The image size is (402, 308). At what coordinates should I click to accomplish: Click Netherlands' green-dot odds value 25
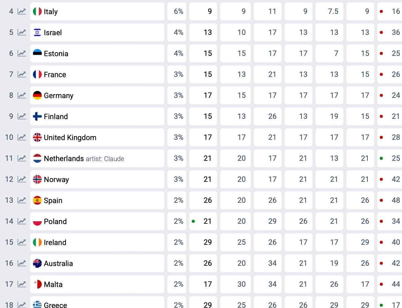tap(390, 158)
